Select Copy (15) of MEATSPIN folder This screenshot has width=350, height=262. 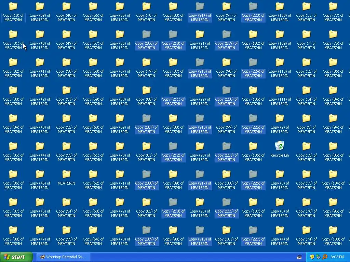click(x=307, y=151)
